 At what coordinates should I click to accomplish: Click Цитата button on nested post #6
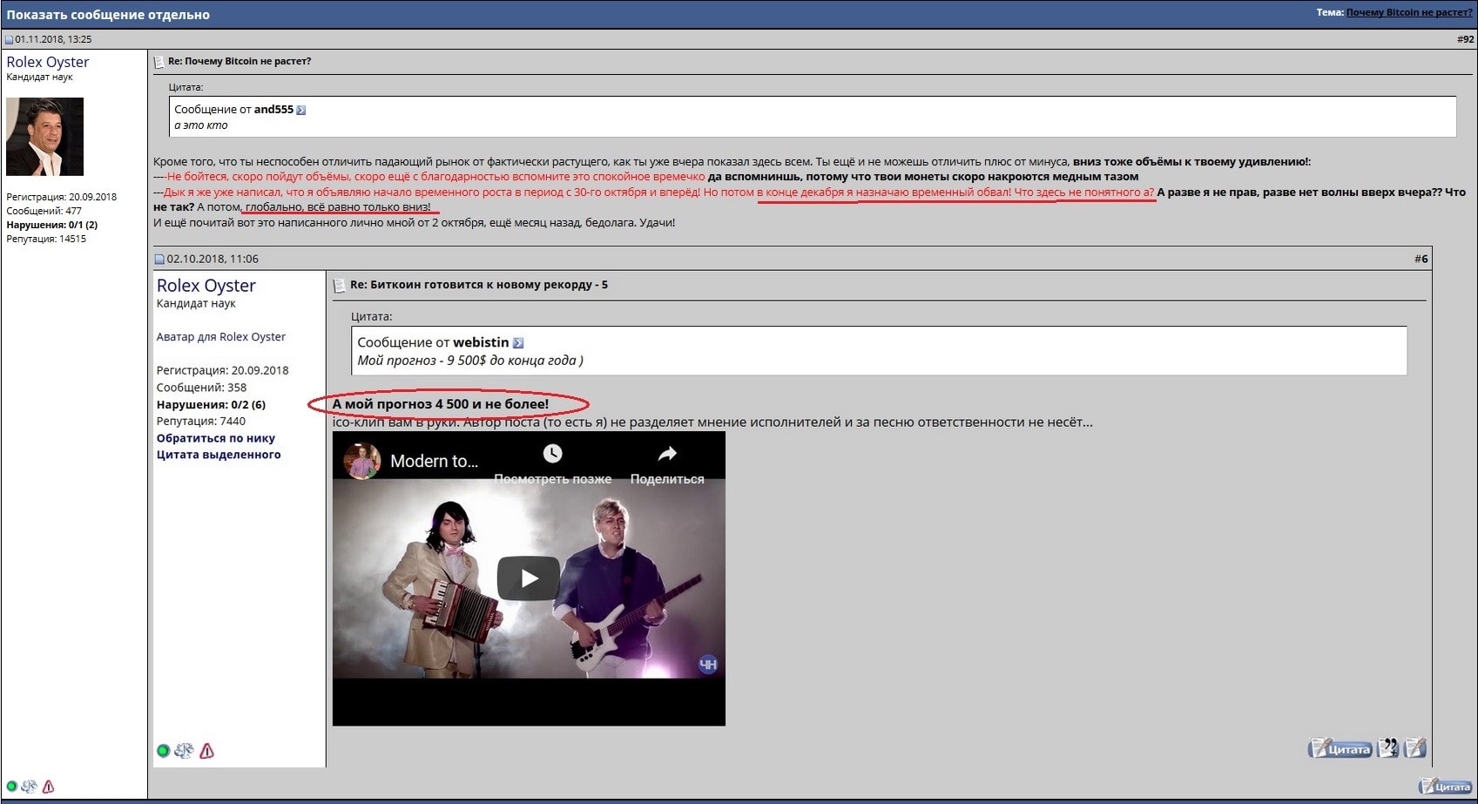pos(1340,748)
